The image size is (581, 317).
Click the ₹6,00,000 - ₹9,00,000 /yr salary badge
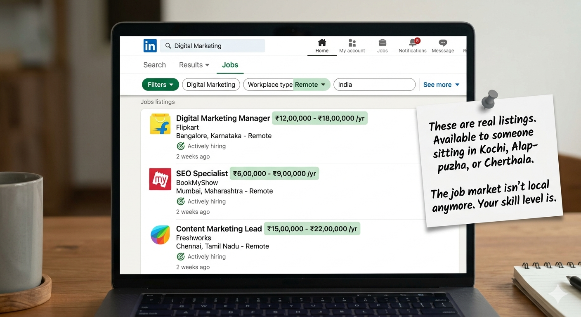coord(274,173)
